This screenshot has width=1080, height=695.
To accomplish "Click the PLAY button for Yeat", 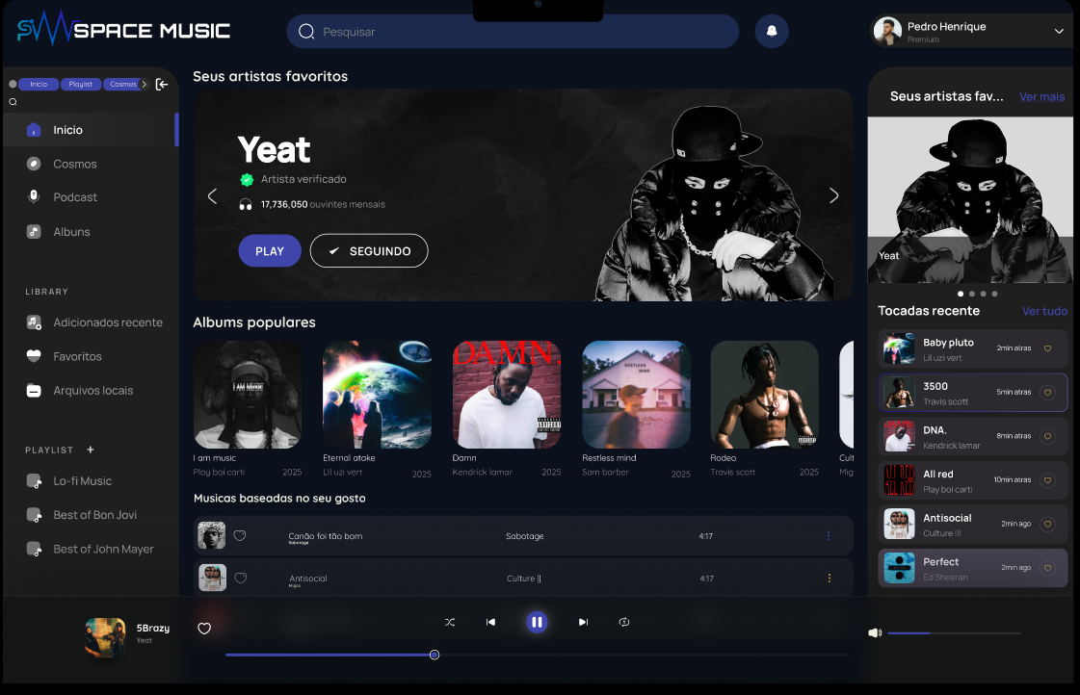I will tap(270, 251).
